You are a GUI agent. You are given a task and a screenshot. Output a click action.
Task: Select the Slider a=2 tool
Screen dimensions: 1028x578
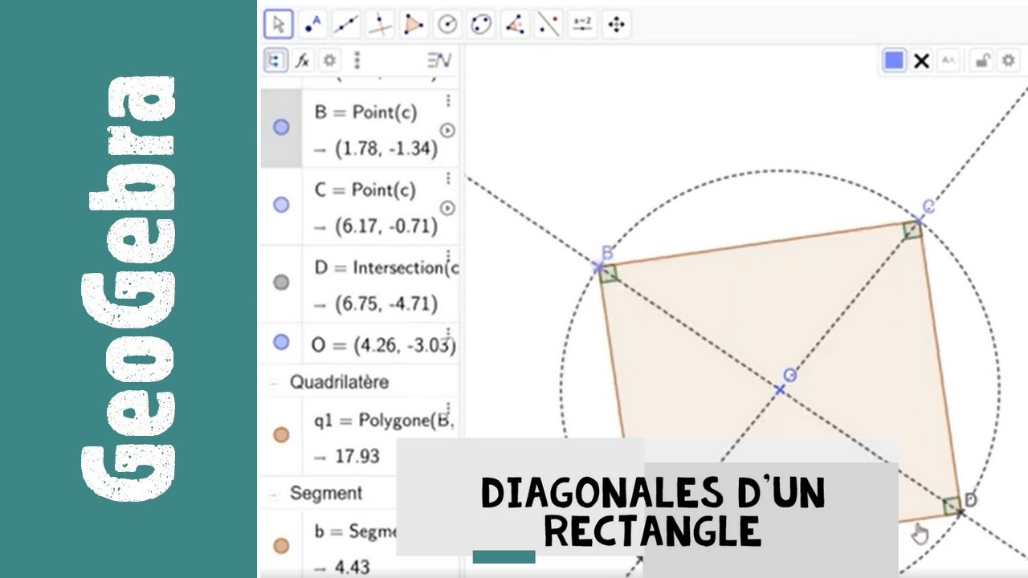582,25
